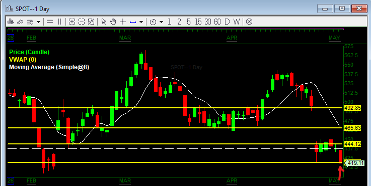
Task: Click the 444.12 yellow price label
Action: click(352, 144)
